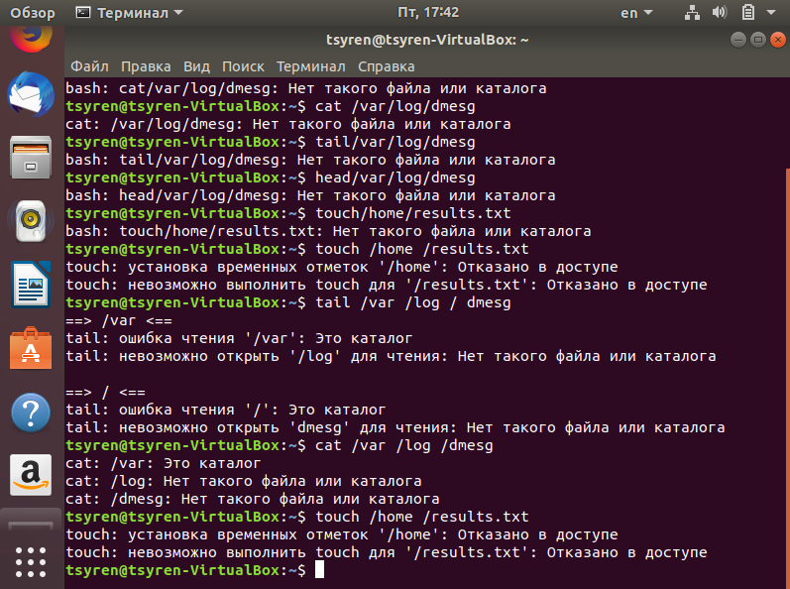Click the clipboard indicator in top bar

(748, 13)
